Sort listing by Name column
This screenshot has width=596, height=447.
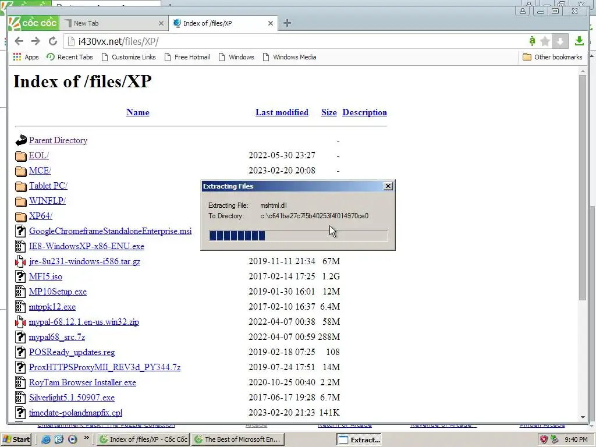[x=137, y=112]
